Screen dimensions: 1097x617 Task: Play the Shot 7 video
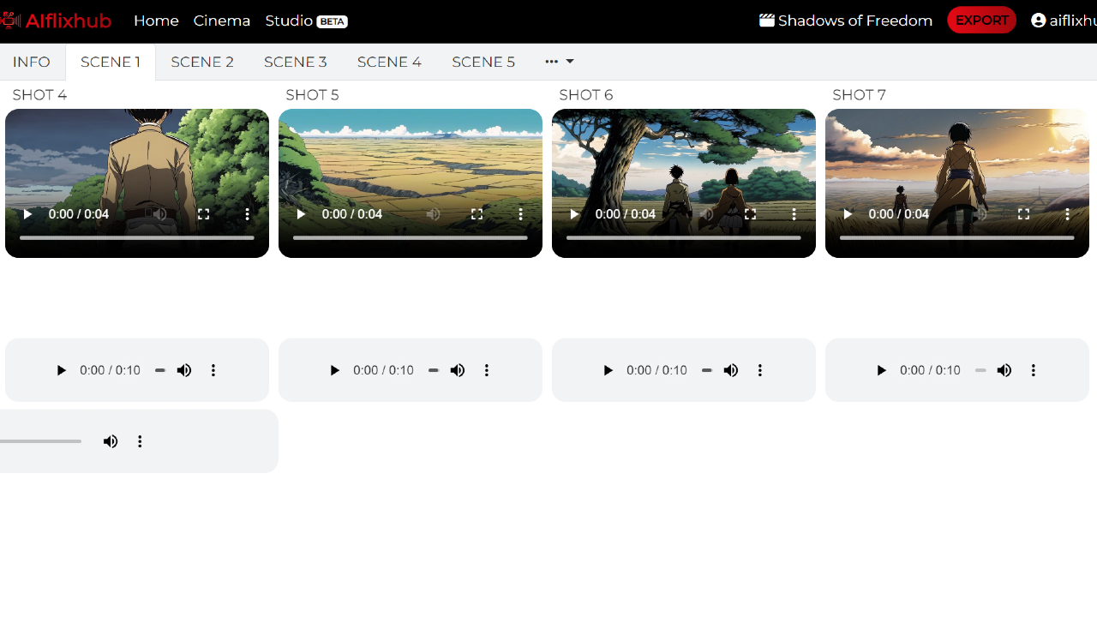pyautogui.click(x=848, y=214)
